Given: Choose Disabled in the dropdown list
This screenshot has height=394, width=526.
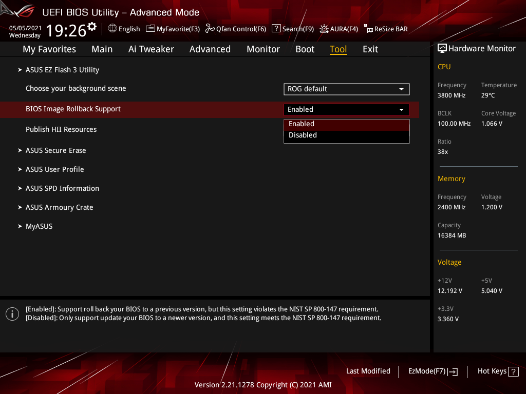Looking at the screenshot, I should tap(347, 135).
